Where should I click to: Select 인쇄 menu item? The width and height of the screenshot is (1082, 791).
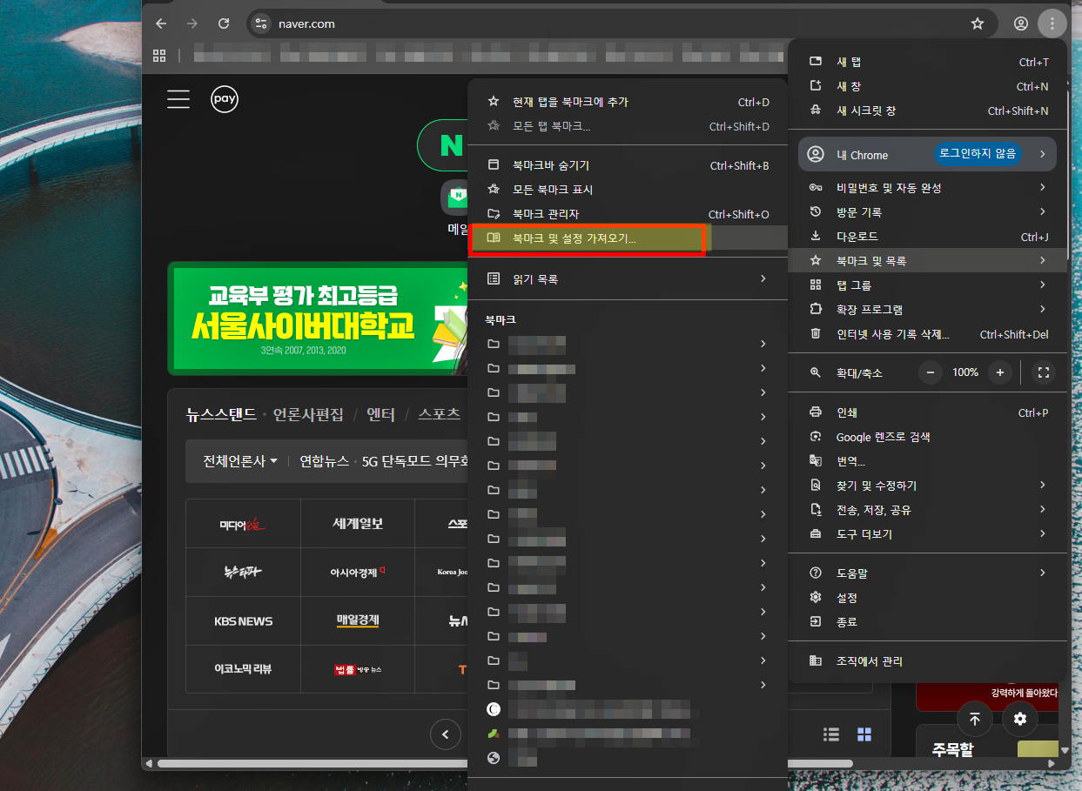click(x=929, y=412)
